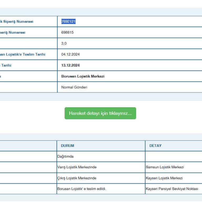202x202 pixels.
Task: Click the delivery date 04.12.2024
Action: pyautogui.click(x=70, y=54)
